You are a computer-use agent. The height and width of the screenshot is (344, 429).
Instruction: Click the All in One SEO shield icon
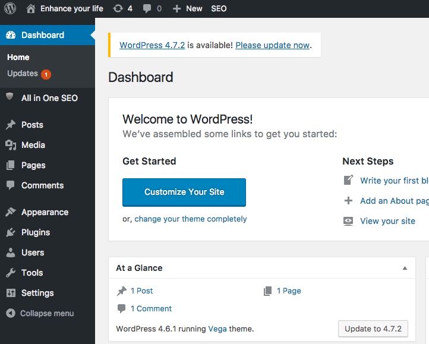coord(10,97)
